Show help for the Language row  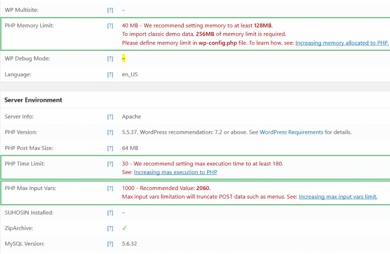[x=110, y=75]
